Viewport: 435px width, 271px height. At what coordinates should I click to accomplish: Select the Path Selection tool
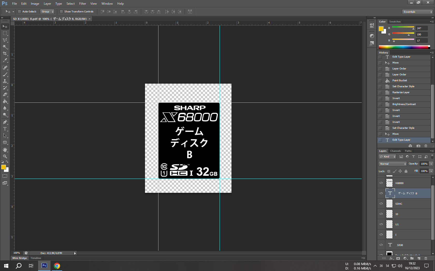[x=5, y=135]
